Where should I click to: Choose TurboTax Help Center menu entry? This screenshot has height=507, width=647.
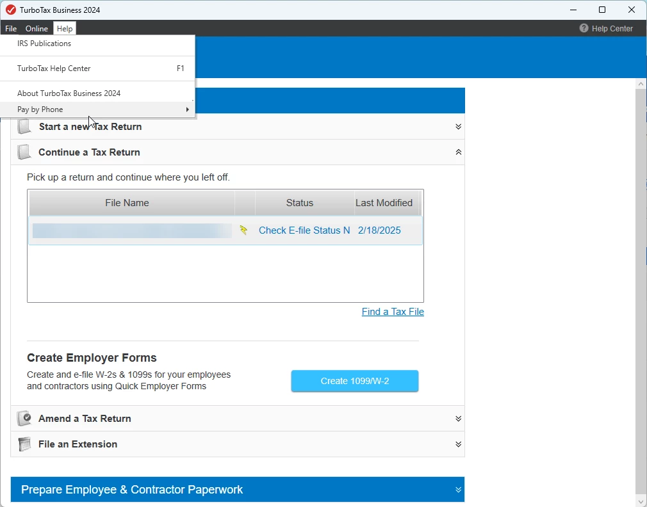coord(97,68)
